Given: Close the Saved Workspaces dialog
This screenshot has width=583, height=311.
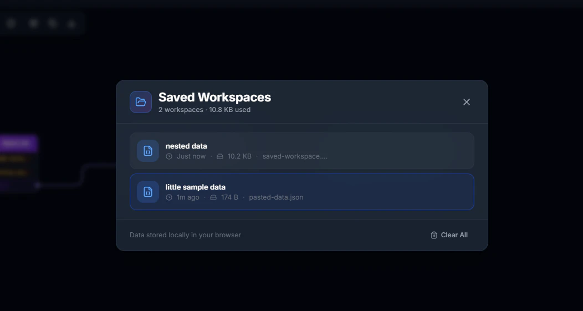Looking at the screenshot, I should coord(466,102).
